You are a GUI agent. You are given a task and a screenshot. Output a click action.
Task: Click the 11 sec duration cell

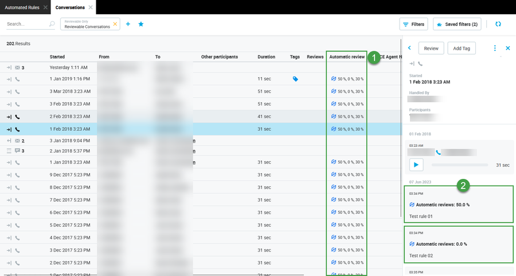[x=264, y=79]
